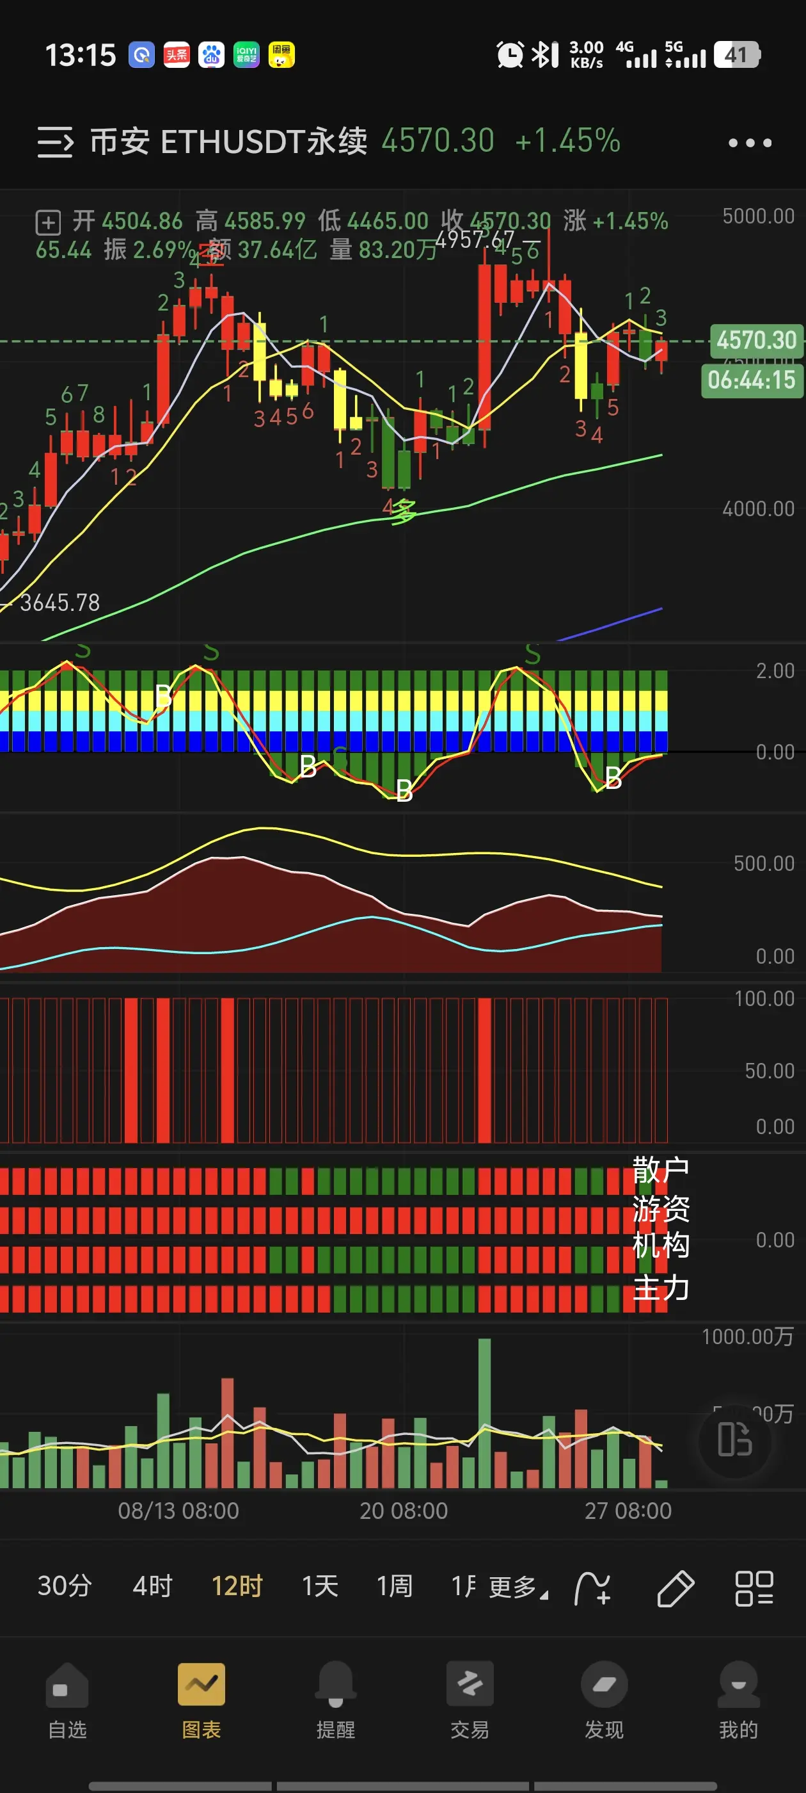Tap the countdown label 06:44:15

point(752,380)
